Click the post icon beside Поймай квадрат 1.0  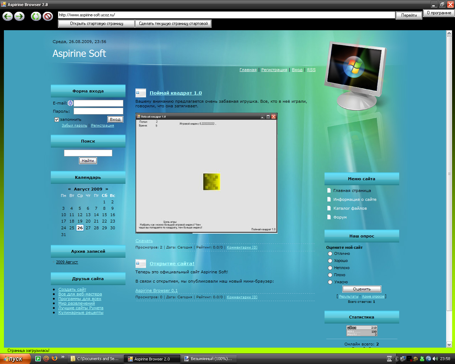coord(141,93)
